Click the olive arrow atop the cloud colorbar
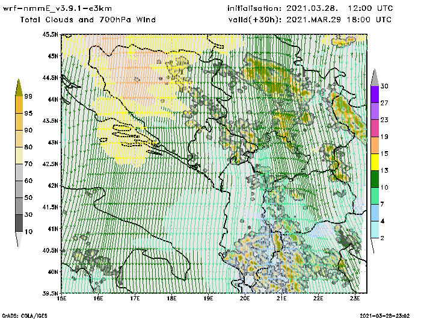 [x=19, y=87]
